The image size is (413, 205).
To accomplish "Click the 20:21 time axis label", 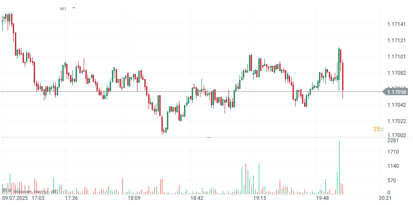I will (x=385, y=198).
